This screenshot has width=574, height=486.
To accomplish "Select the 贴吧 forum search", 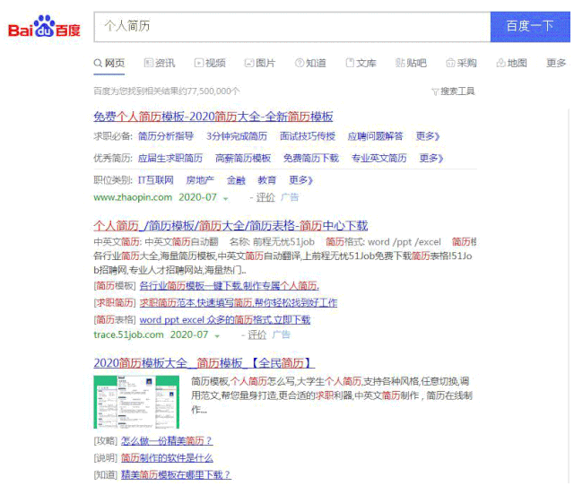I will (411, 64).
